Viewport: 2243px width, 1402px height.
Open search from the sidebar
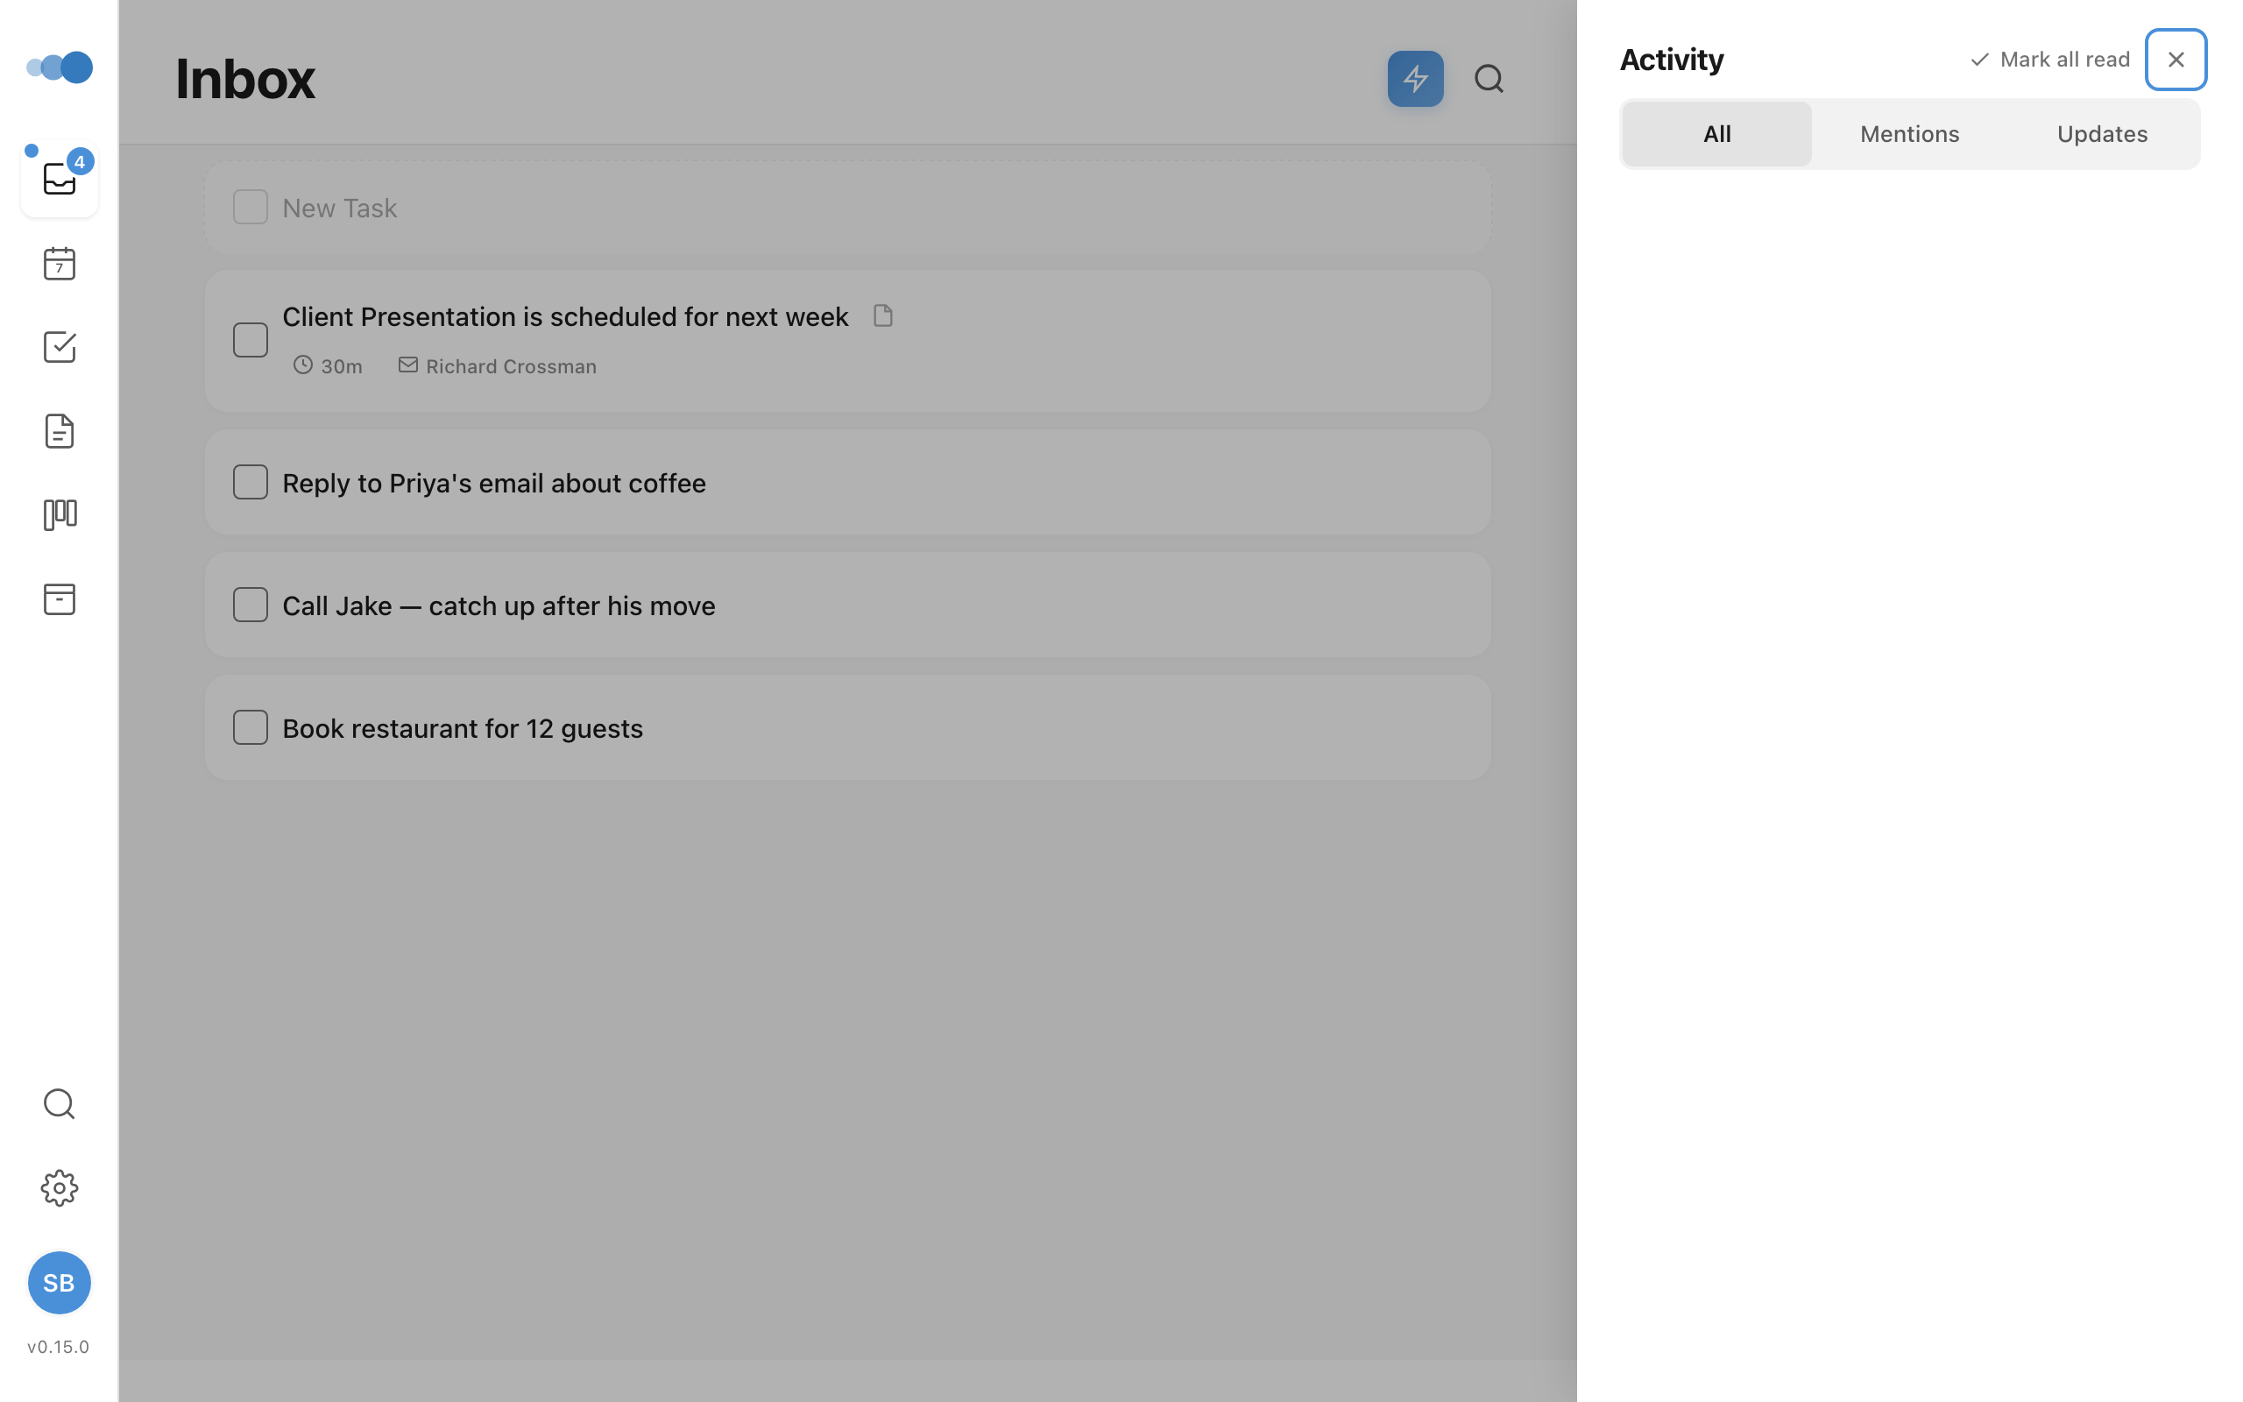[59, 1103]
